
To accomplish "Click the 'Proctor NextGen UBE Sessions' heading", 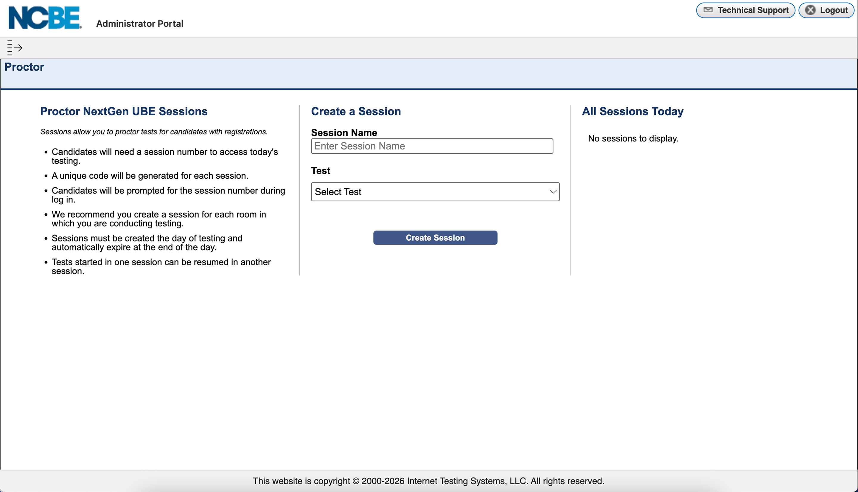I will point(124,111).
